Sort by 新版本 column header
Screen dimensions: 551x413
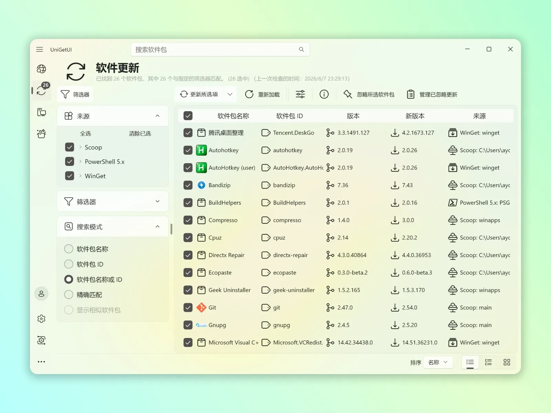415,116
